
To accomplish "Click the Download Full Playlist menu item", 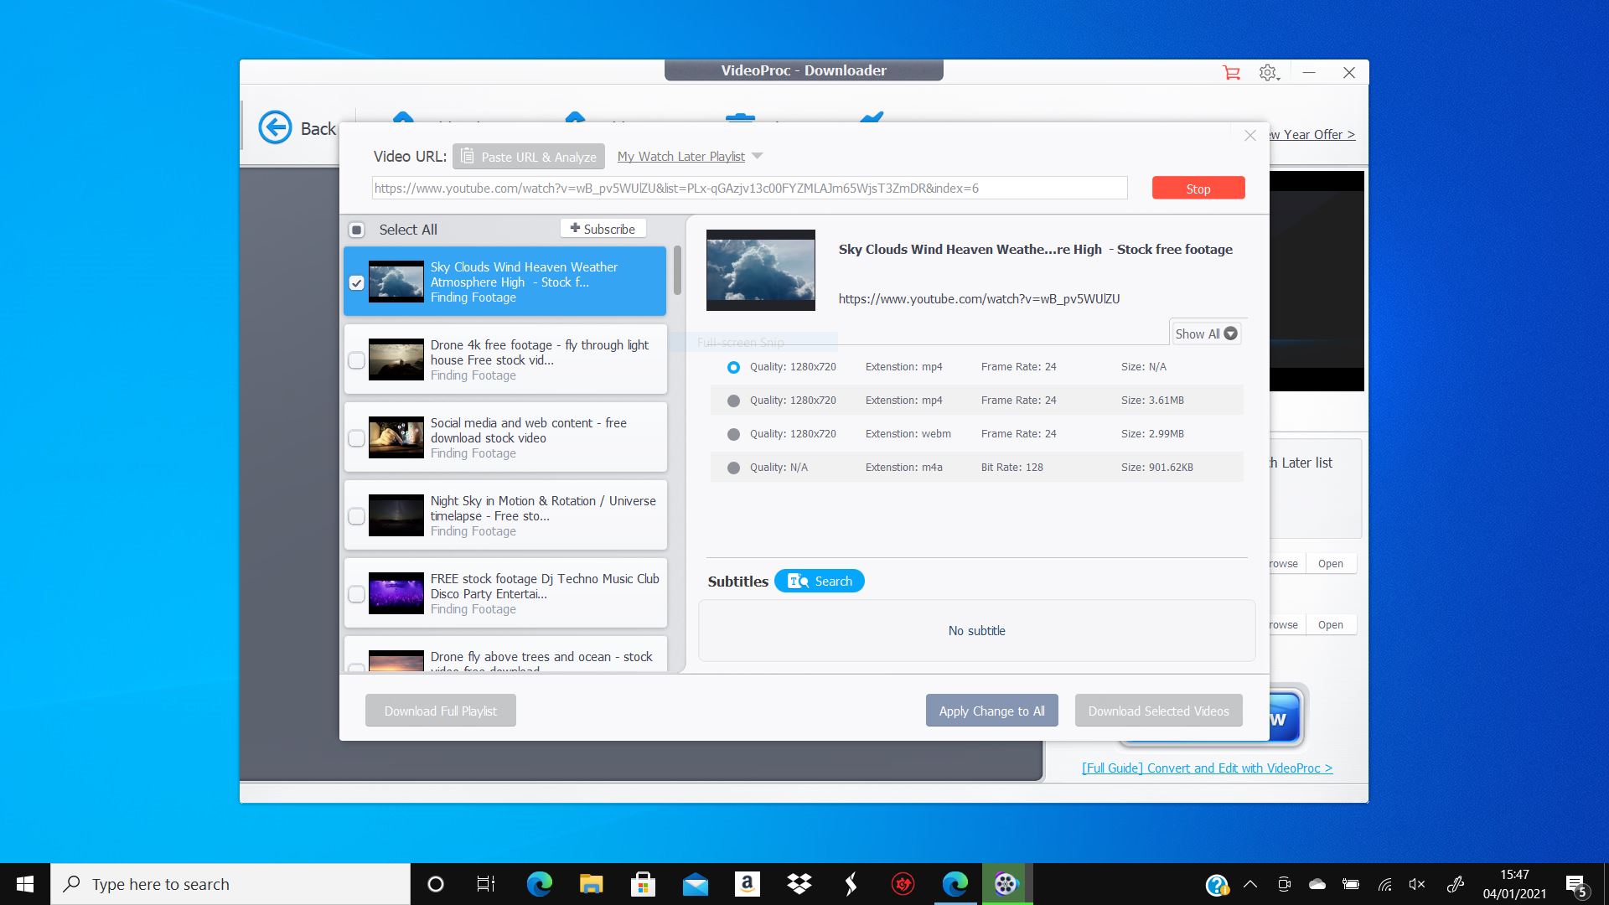I will tap(440, 710).
